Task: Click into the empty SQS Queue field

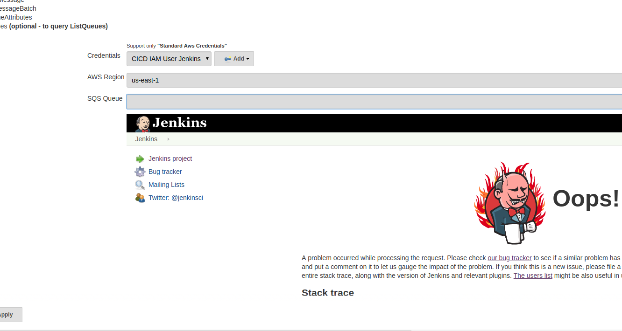Action: click(x=374, y=102)
